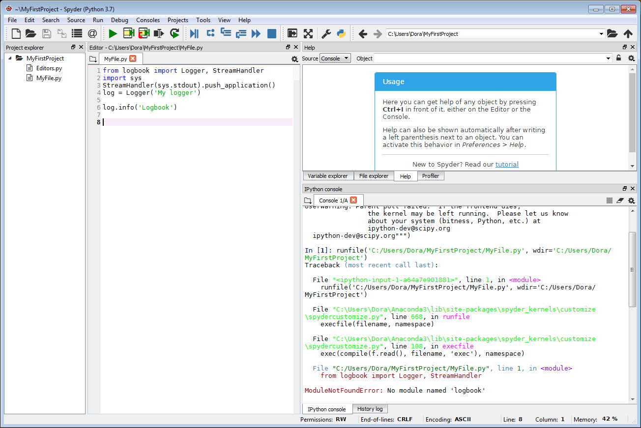The width and height of the screenshot is (641, 428).
Task: Click the blue Stop debugging square
Action: (271, 33)
